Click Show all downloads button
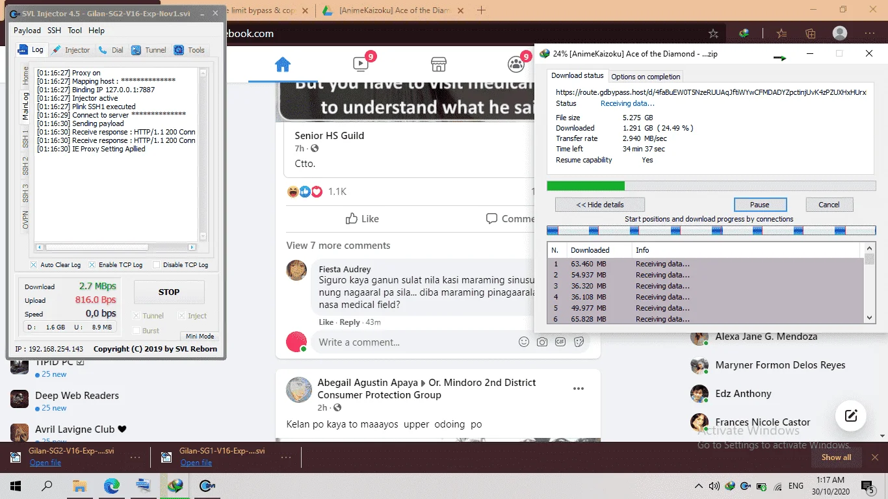888x499 pixels. pyautogui.click(x=836, y=457)
